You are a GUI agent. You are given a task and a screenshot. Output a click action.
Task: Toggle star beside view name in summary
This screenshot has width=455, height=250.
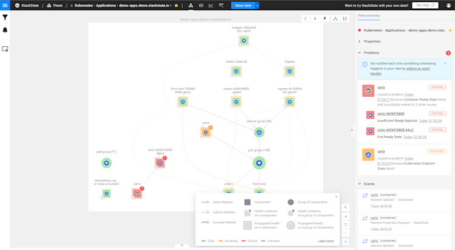pos(450,30)
